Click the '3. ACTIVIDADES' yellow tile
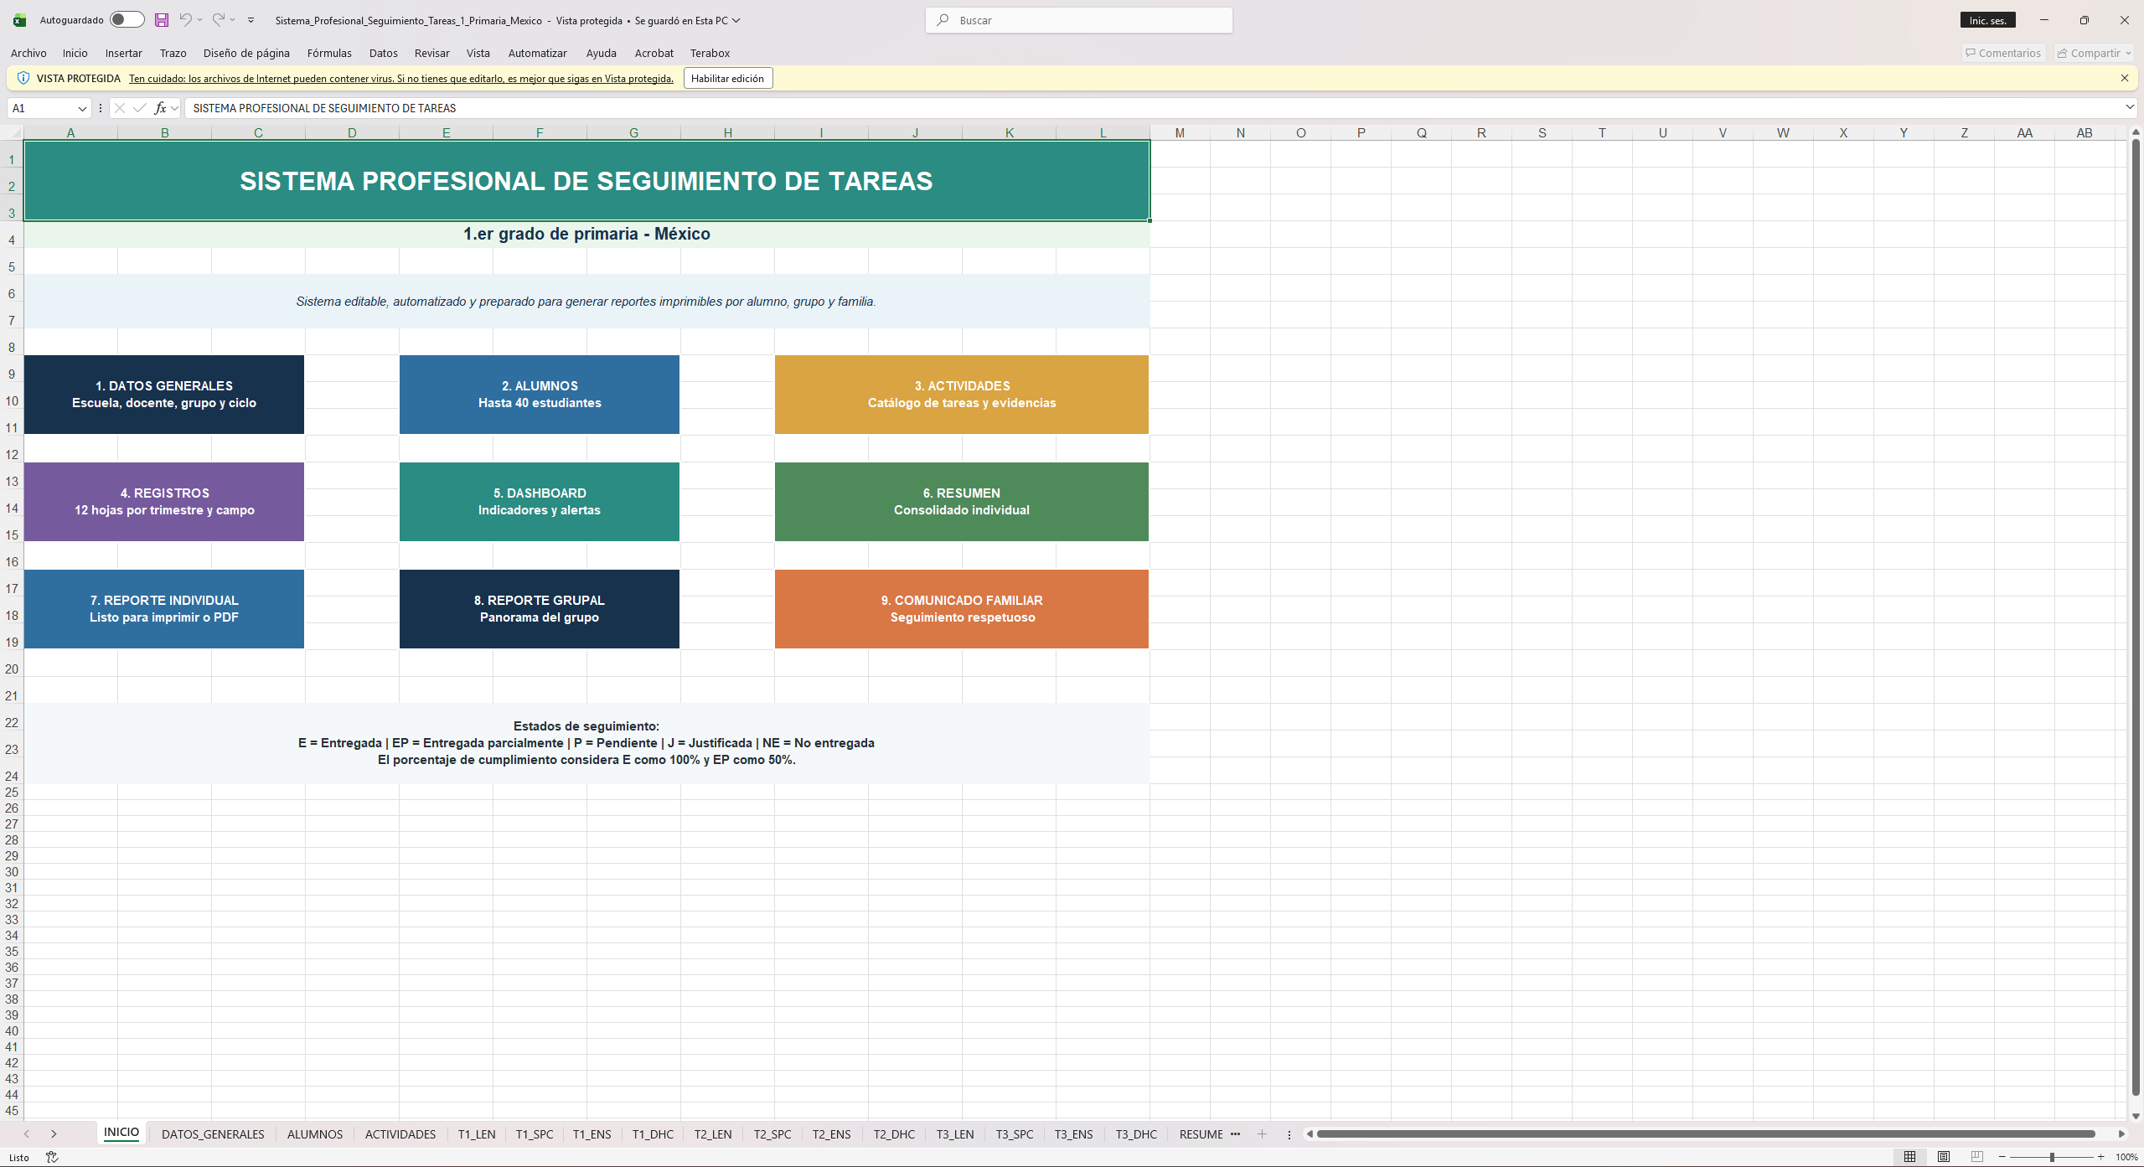2144x1167 pixels. (x=962, y=395)
